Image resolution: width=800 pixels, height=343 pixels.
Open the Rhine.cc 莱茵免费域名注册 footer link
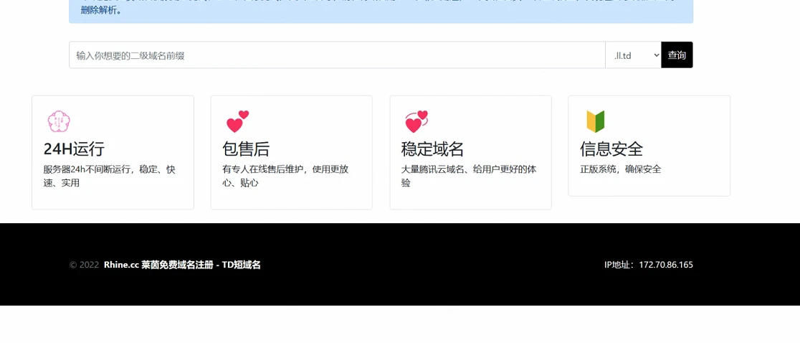point(182,265)
